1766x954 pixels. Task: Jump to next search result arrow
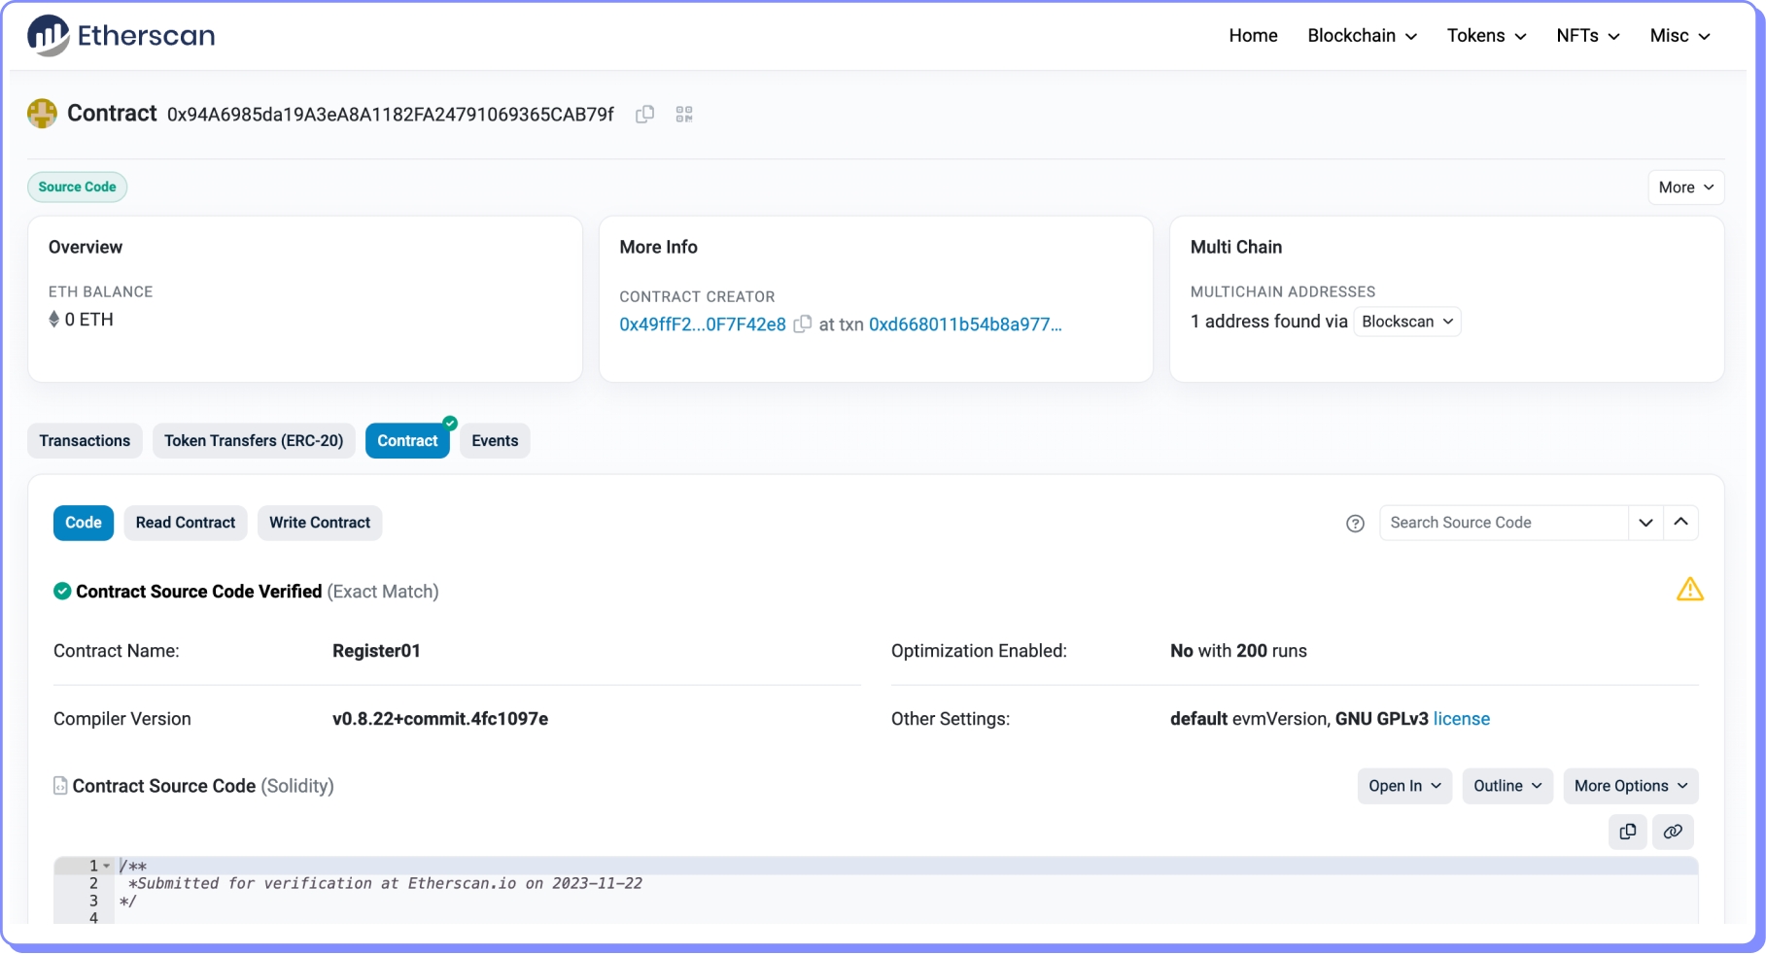pyautogui.click(x=1645, y=523)
